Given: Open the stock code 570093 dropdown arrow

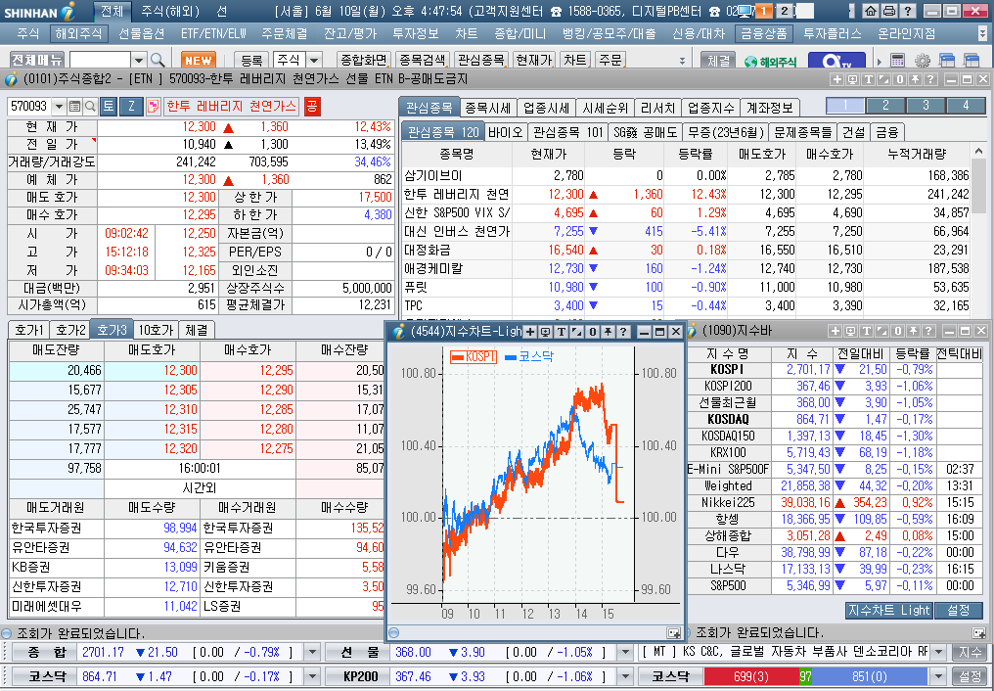Looking at the screenshot, I should click(59, 107).
